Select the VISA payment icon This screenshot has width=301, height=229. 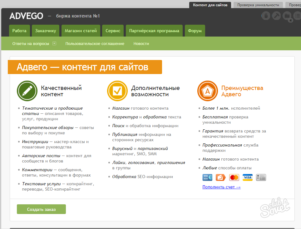pyautogui.click(x=247, y=177)
